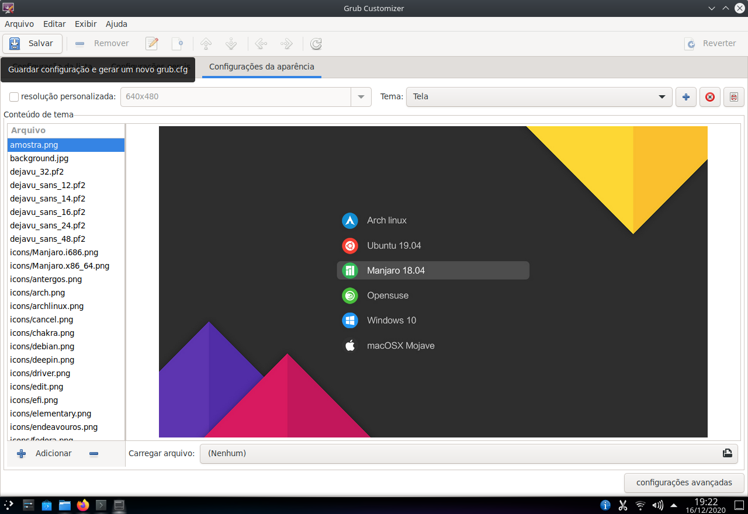Screen dimensions: 748x514
Task: Create a new entry with the new-file icon
Action: (179, 43)
